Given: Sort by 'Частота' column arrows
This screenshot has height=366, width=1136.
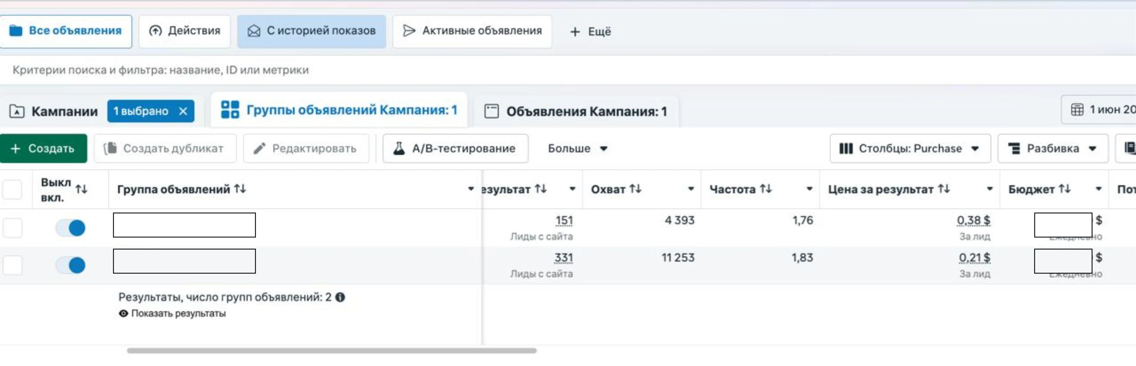Looking at the screenshot, I should (x=765, y=189).
